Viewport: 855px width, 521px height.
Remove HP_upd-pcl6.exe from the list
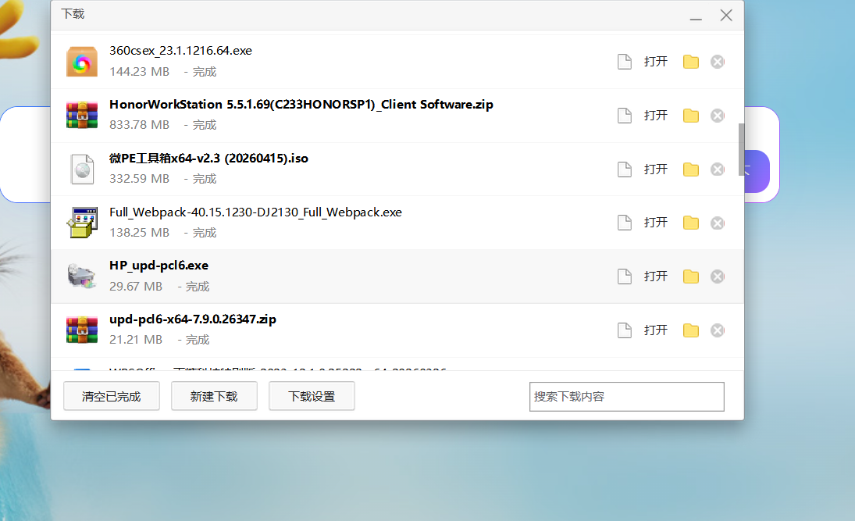(x=718, y=277)
